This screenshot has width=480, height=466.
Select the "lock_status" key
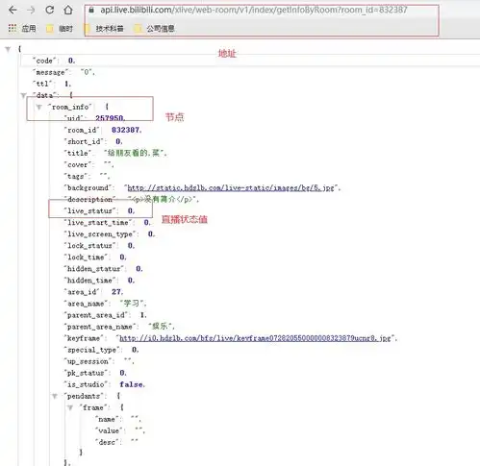[x=89, y=246]
